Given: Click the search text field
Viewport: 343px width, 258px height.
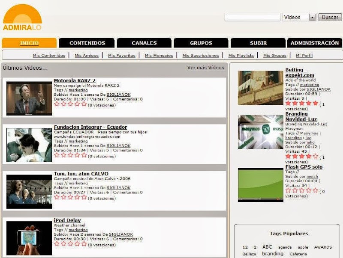Looking at the screenshot, I should [253, 17].
